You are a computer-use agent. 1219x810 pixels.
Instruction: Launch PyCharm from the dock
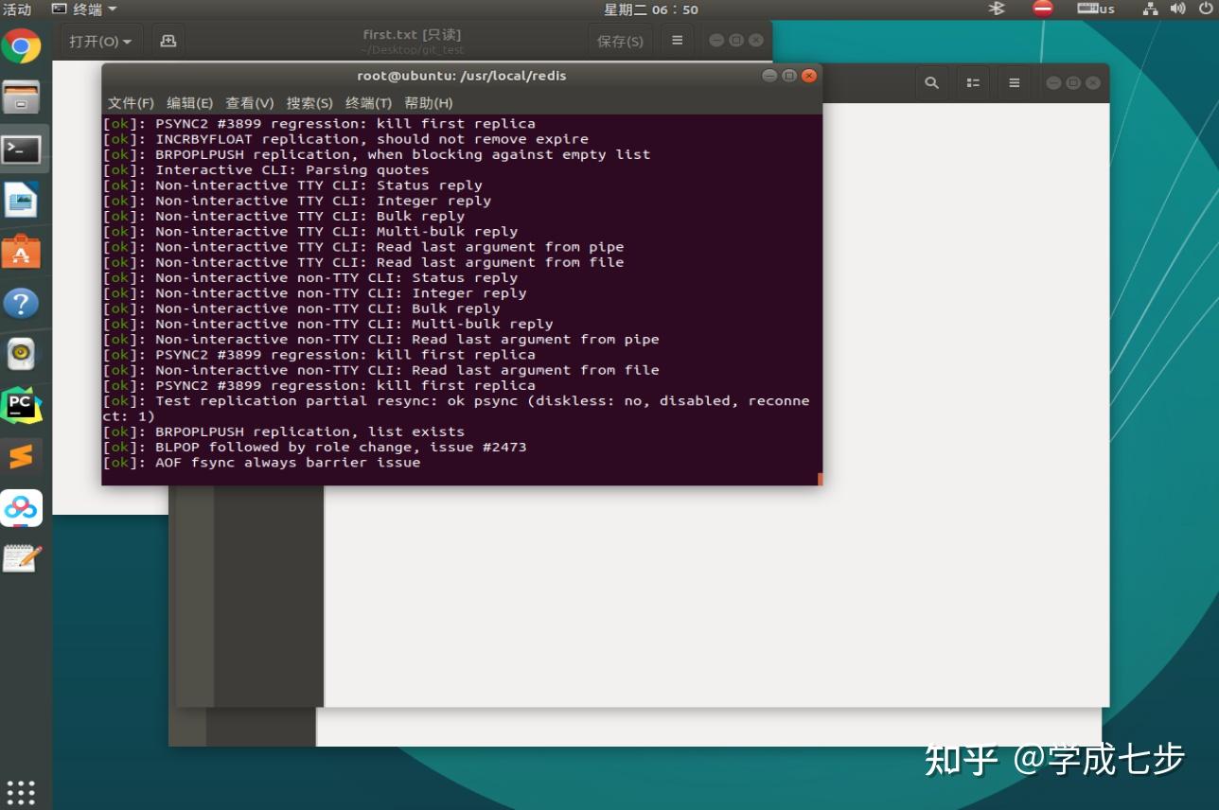[21, 406]
